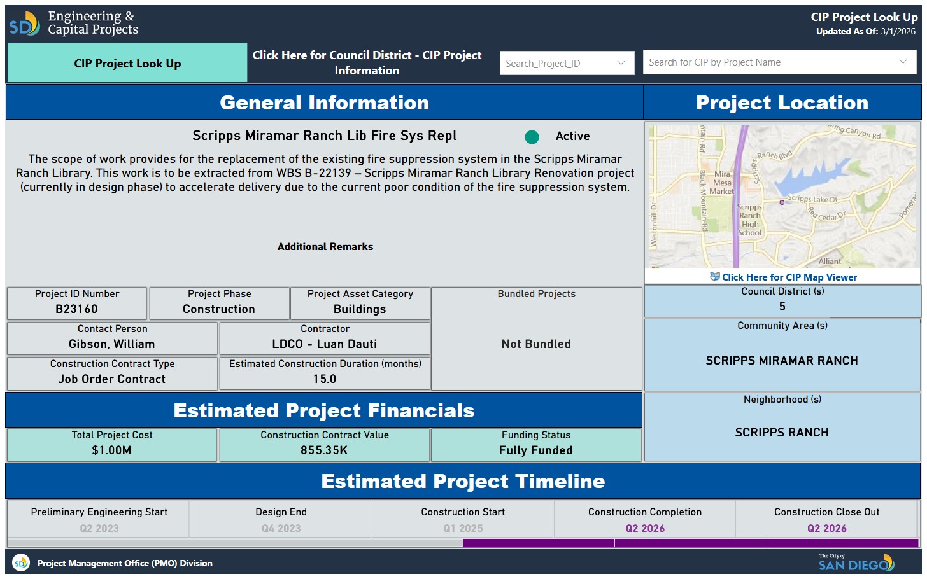This screenshot has width=927, height=579.
Task: Open the Council District - CIP Project Information page
Action: pos(367,63)
